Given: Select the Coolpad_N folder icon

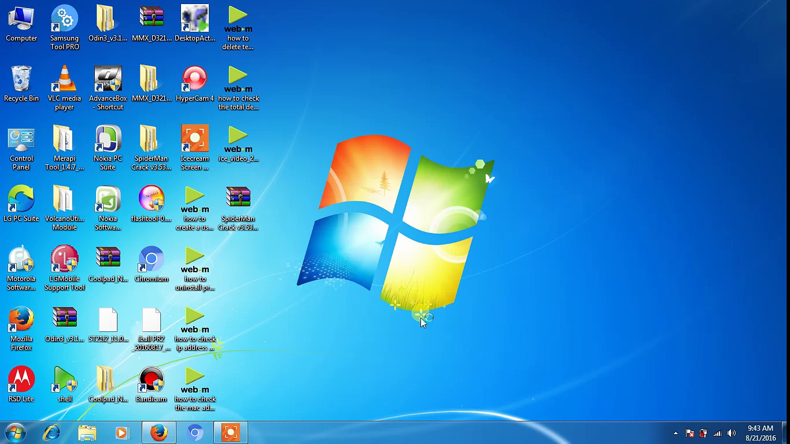Looking at the screenshot, I should (x=108, y=385).
